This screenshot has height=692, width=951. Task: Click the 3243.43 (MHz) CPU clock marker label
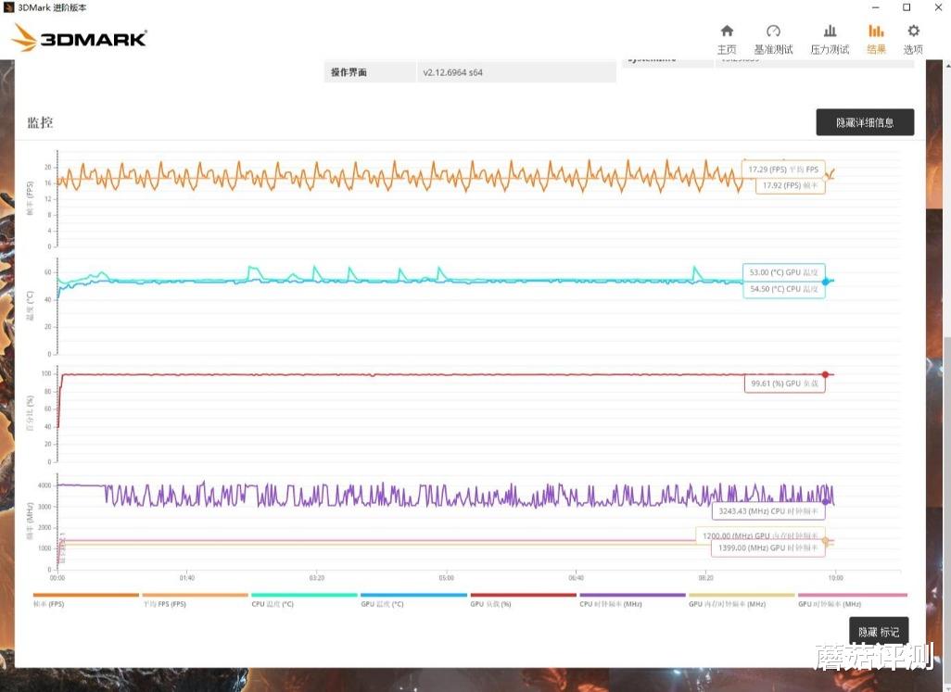[x=767, y=511]
